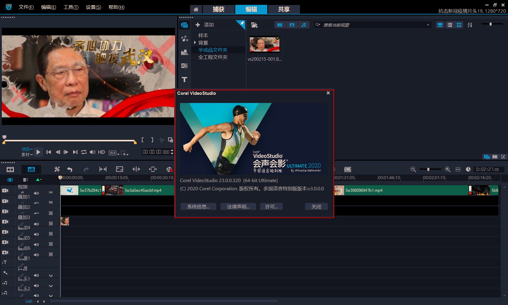
Task: Click the clip editing icon with a pencil on the timeline toolbar
Action: coord(348,169)
